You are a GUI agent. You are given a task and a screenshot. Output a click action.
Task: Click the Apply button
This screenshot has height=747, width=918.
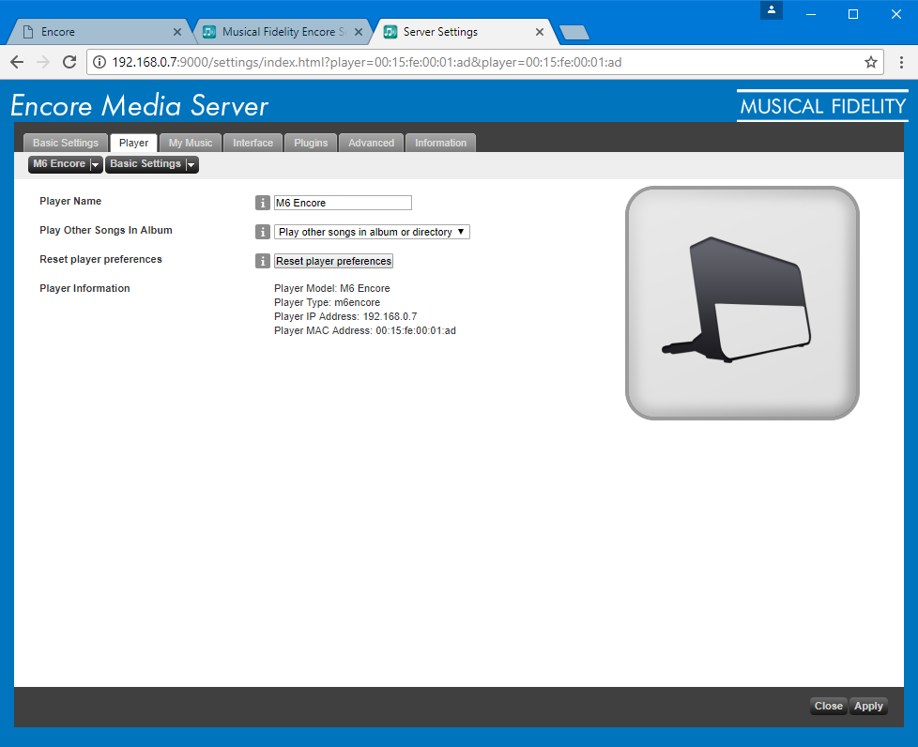[868, 706]
